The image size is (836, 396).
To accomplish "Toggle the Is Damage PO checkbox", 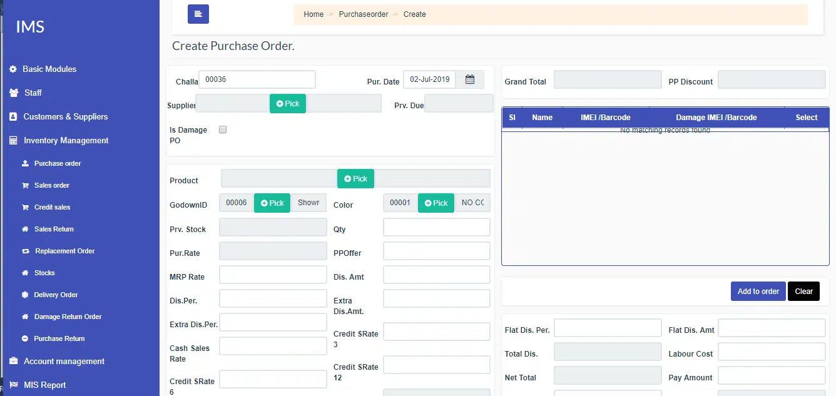I will click(223, 129).
